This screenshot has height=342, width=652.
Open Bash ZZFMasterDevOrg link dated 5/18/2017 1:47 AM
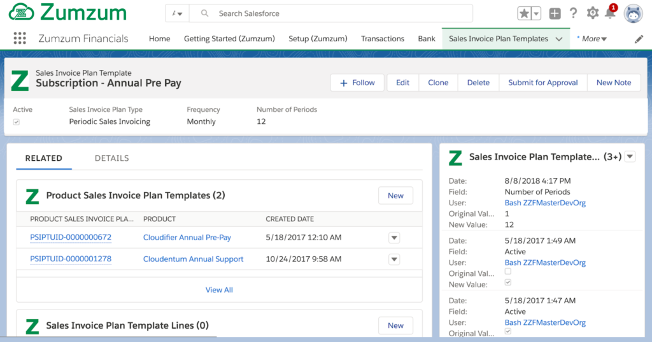click(545, 322)
